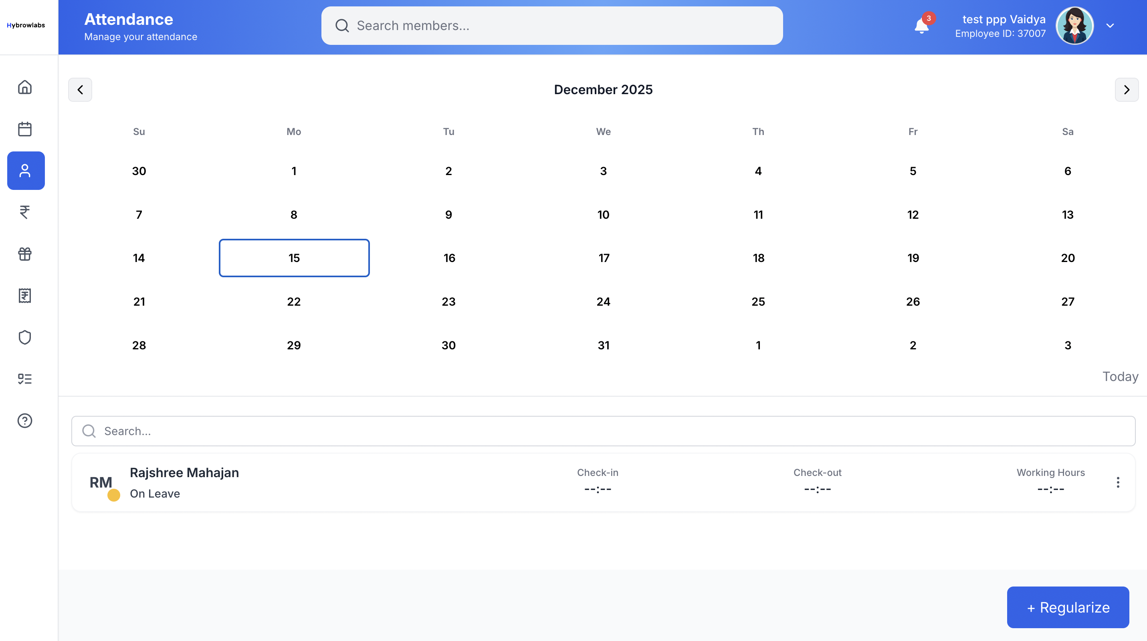Open the notifications bell with badge 3
Screen dimensions: 1147x641
(922, 25)
